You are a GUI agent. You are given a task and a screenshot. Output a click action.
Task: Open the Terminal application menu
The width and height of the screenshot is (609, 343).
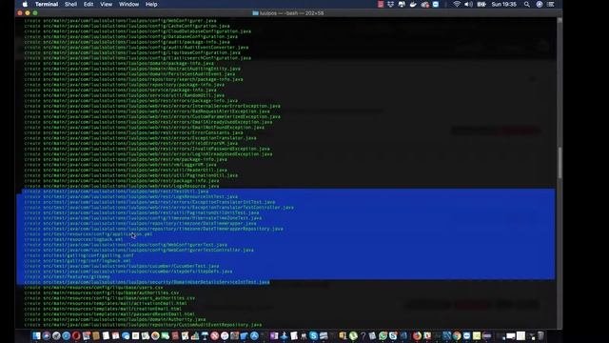(47, 4)
